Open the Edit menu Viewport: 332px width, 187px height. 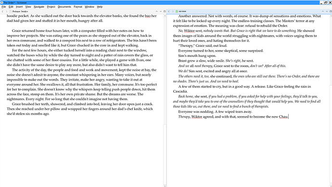11,7
